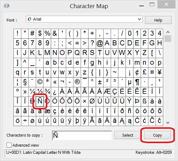The width and height of the screenshot is (178, 161).
Task: Select the Ą capital A with ogonek
Action: (x=122, y=121)
